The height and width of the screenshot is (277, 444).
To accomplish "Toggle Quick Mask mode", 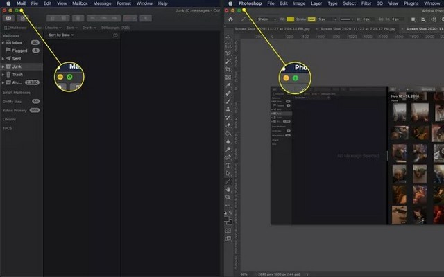I will [228, 231].
